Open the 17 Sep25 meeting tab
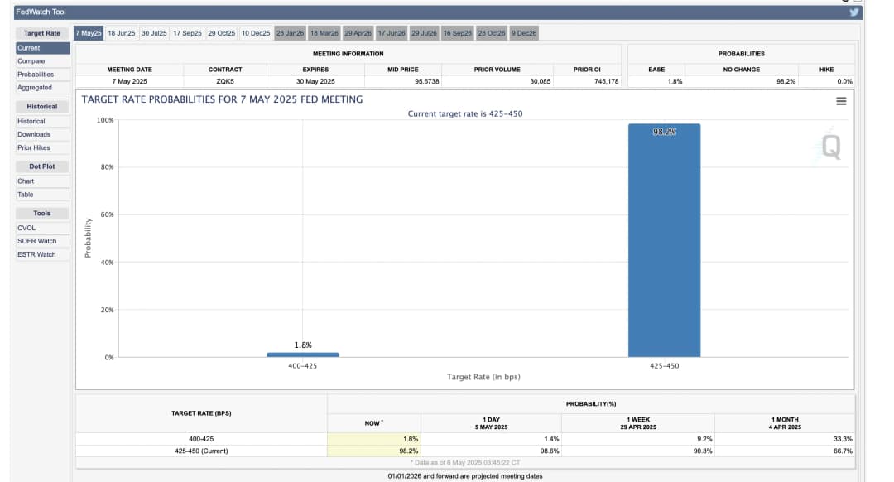Image resolution: width=894 pixels, height=482 pixels. tap(187, 33)
